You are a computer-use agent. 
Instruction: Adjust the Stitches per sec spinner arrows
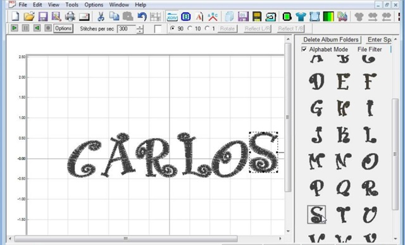[140, 29]
